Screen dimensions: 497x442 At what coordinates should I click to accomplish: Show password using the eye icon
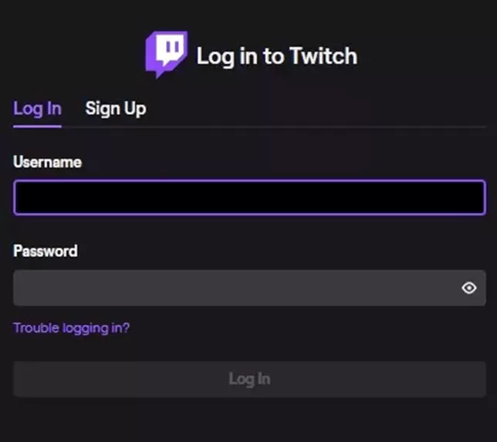point(468,288)
